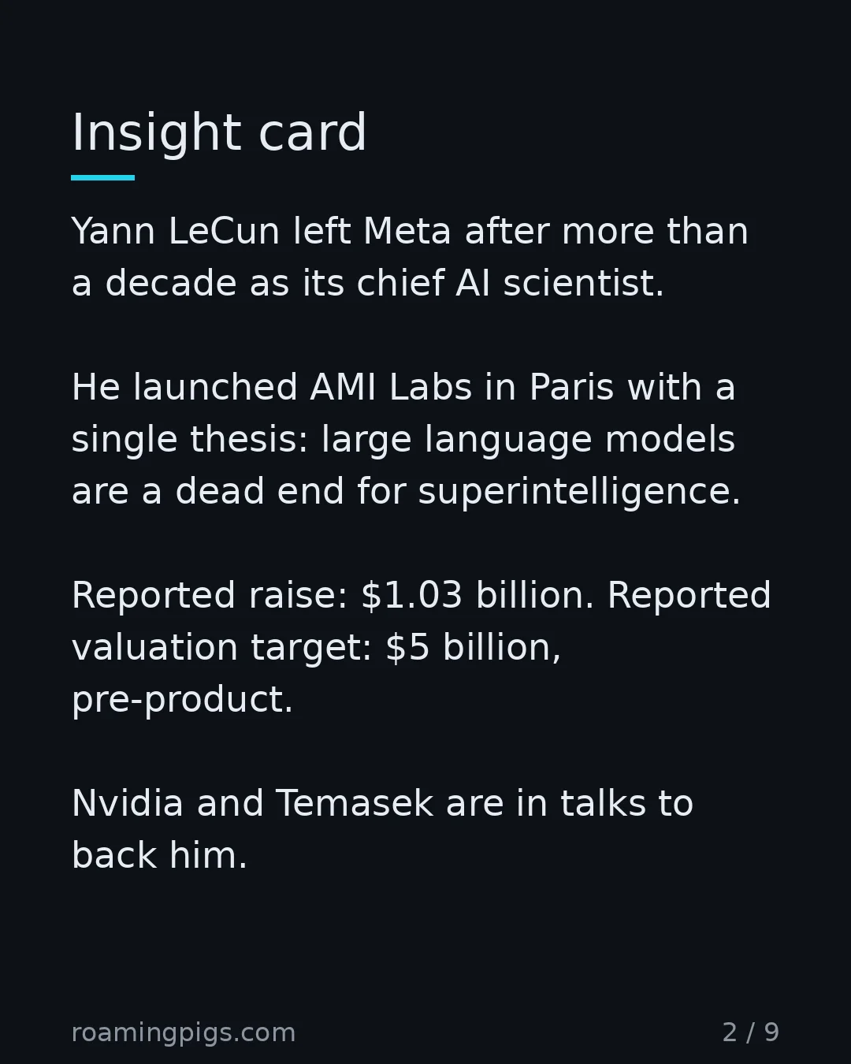Click the '$1.03 billion' figure

[478, 596]
